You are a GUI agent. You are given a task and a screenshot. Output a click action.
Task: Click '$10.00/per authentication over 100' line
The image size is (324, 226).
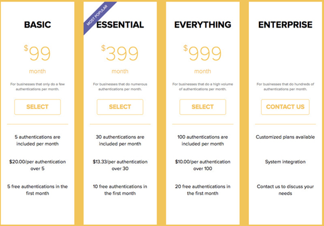pos(203,165)
